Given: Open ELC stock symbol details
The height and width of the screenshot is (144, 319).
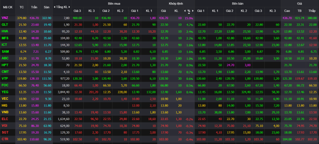Looking at the screenshot, I should (x=5, y=119).
